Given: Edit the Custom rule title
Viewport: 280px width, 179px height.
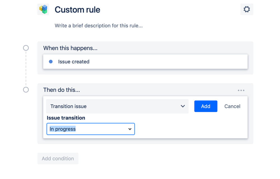Looking at the screenshot, I should (x=77, y=10).
